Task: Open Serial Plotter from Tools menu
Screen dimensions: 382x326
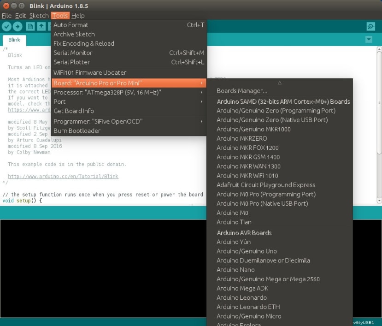Action: click(129, 62)
